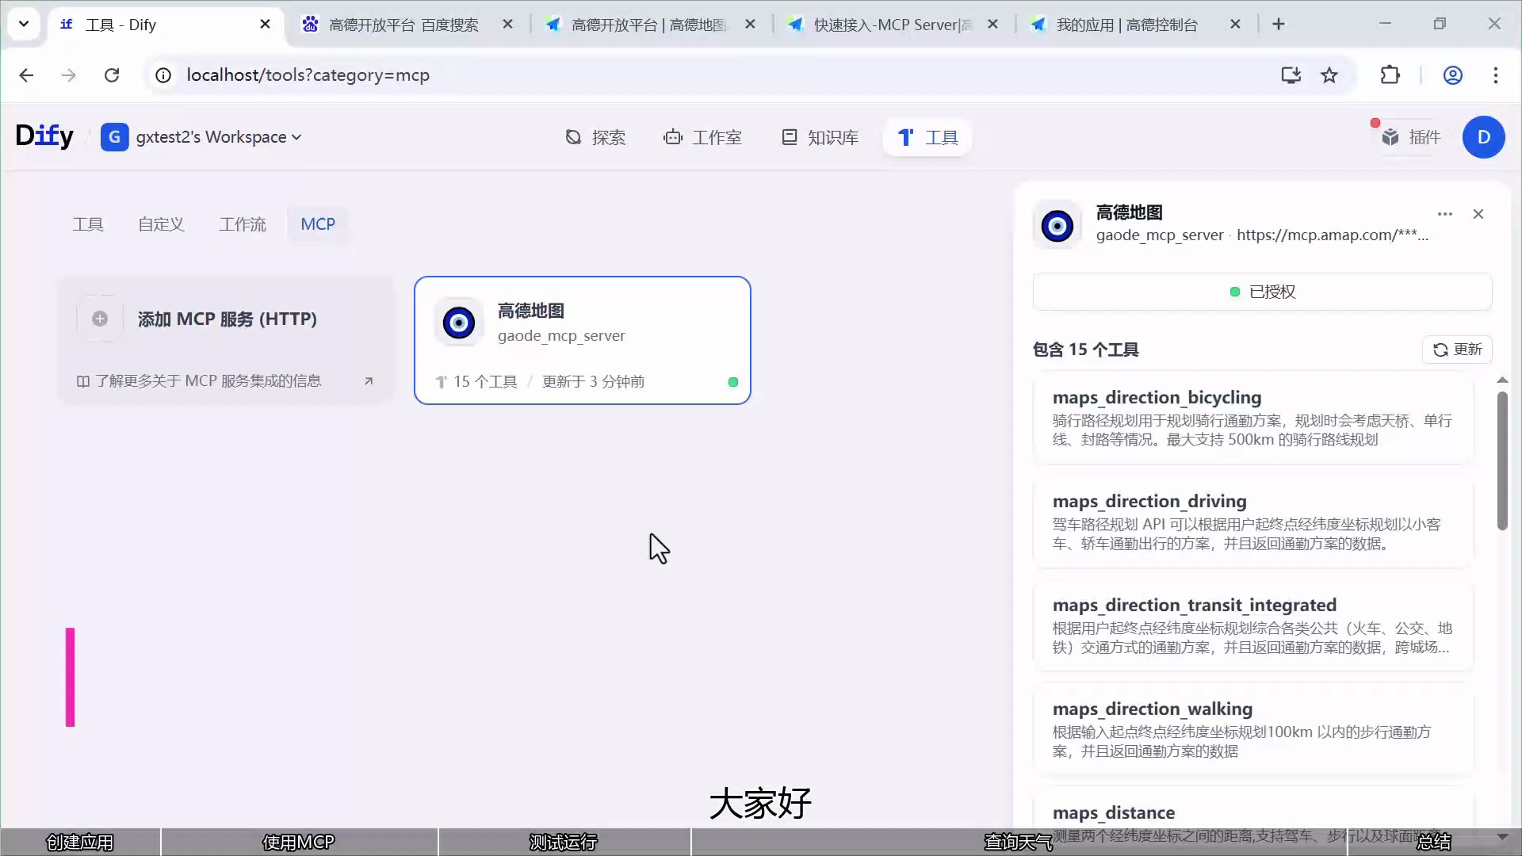The image size is (1522, 856).
Task: Open the 插件 (Plugins) button
Action: tap(1411, 137)
